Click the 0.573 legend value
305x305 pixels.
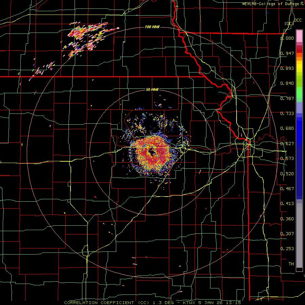click(287, 159)
